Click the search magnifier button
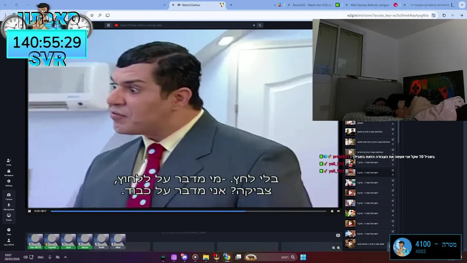This screenshot has height=263, width=467. click(260, 25)
